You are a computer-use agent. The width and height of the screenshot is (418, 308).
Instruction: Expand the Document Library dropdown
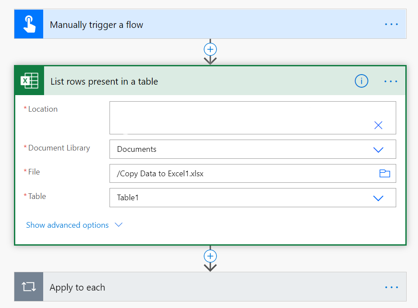tap(378, 150)
